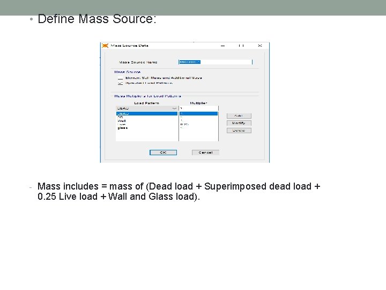
Task: Close the Mass Source Data dialog
Action: [260, 46]
